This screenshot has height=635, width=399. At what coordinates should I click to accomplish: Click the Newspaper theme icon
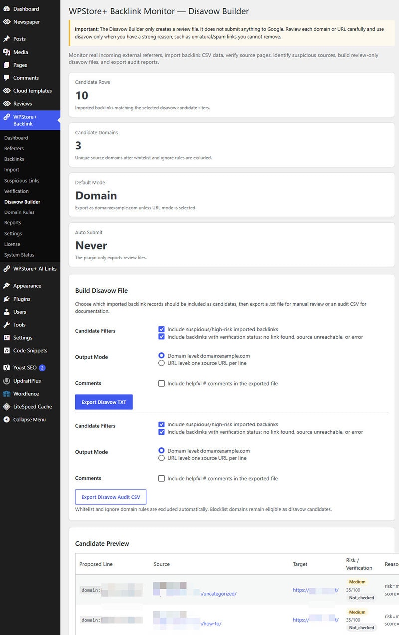click(x=6, y=22)
